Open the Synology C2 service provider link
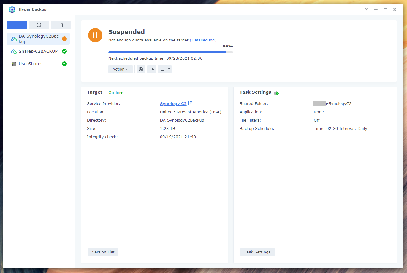 [173, 103]
